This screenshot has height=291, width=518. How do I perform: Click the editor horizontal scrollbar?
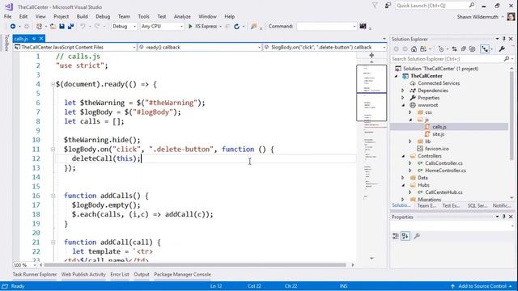click(x=194, y=265)
